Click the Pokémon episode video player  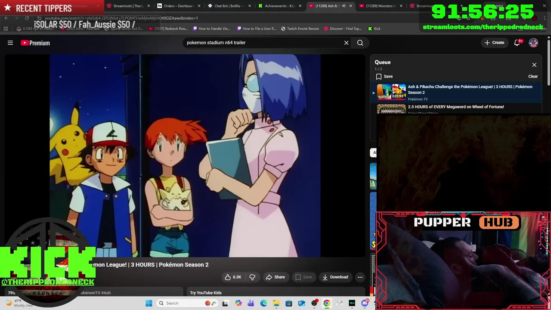point(185,155)
